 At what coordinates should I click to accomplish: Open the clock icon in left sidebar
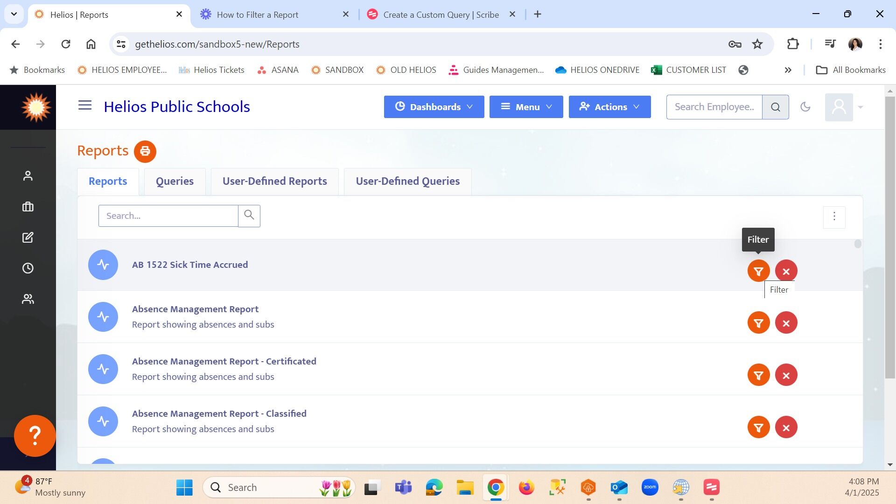pos(28,268)
